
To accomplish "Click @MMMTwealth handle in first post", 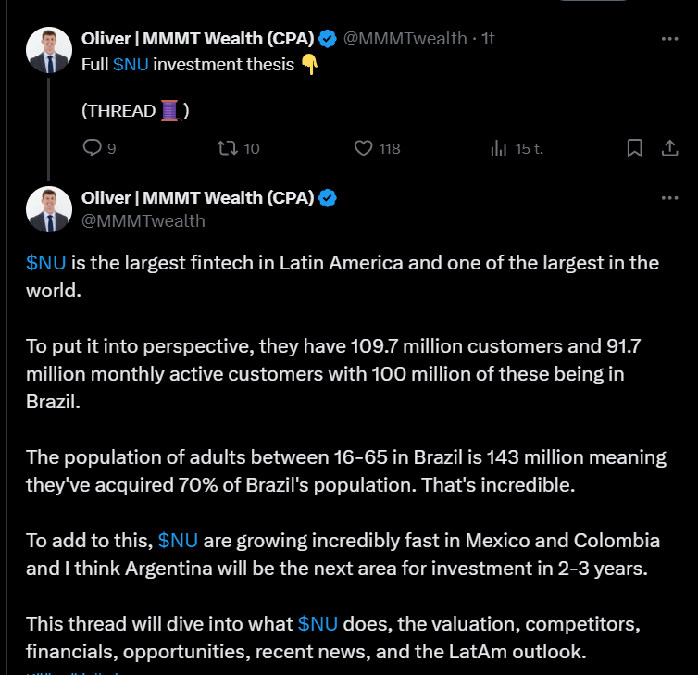I will [x=405, y=39].
